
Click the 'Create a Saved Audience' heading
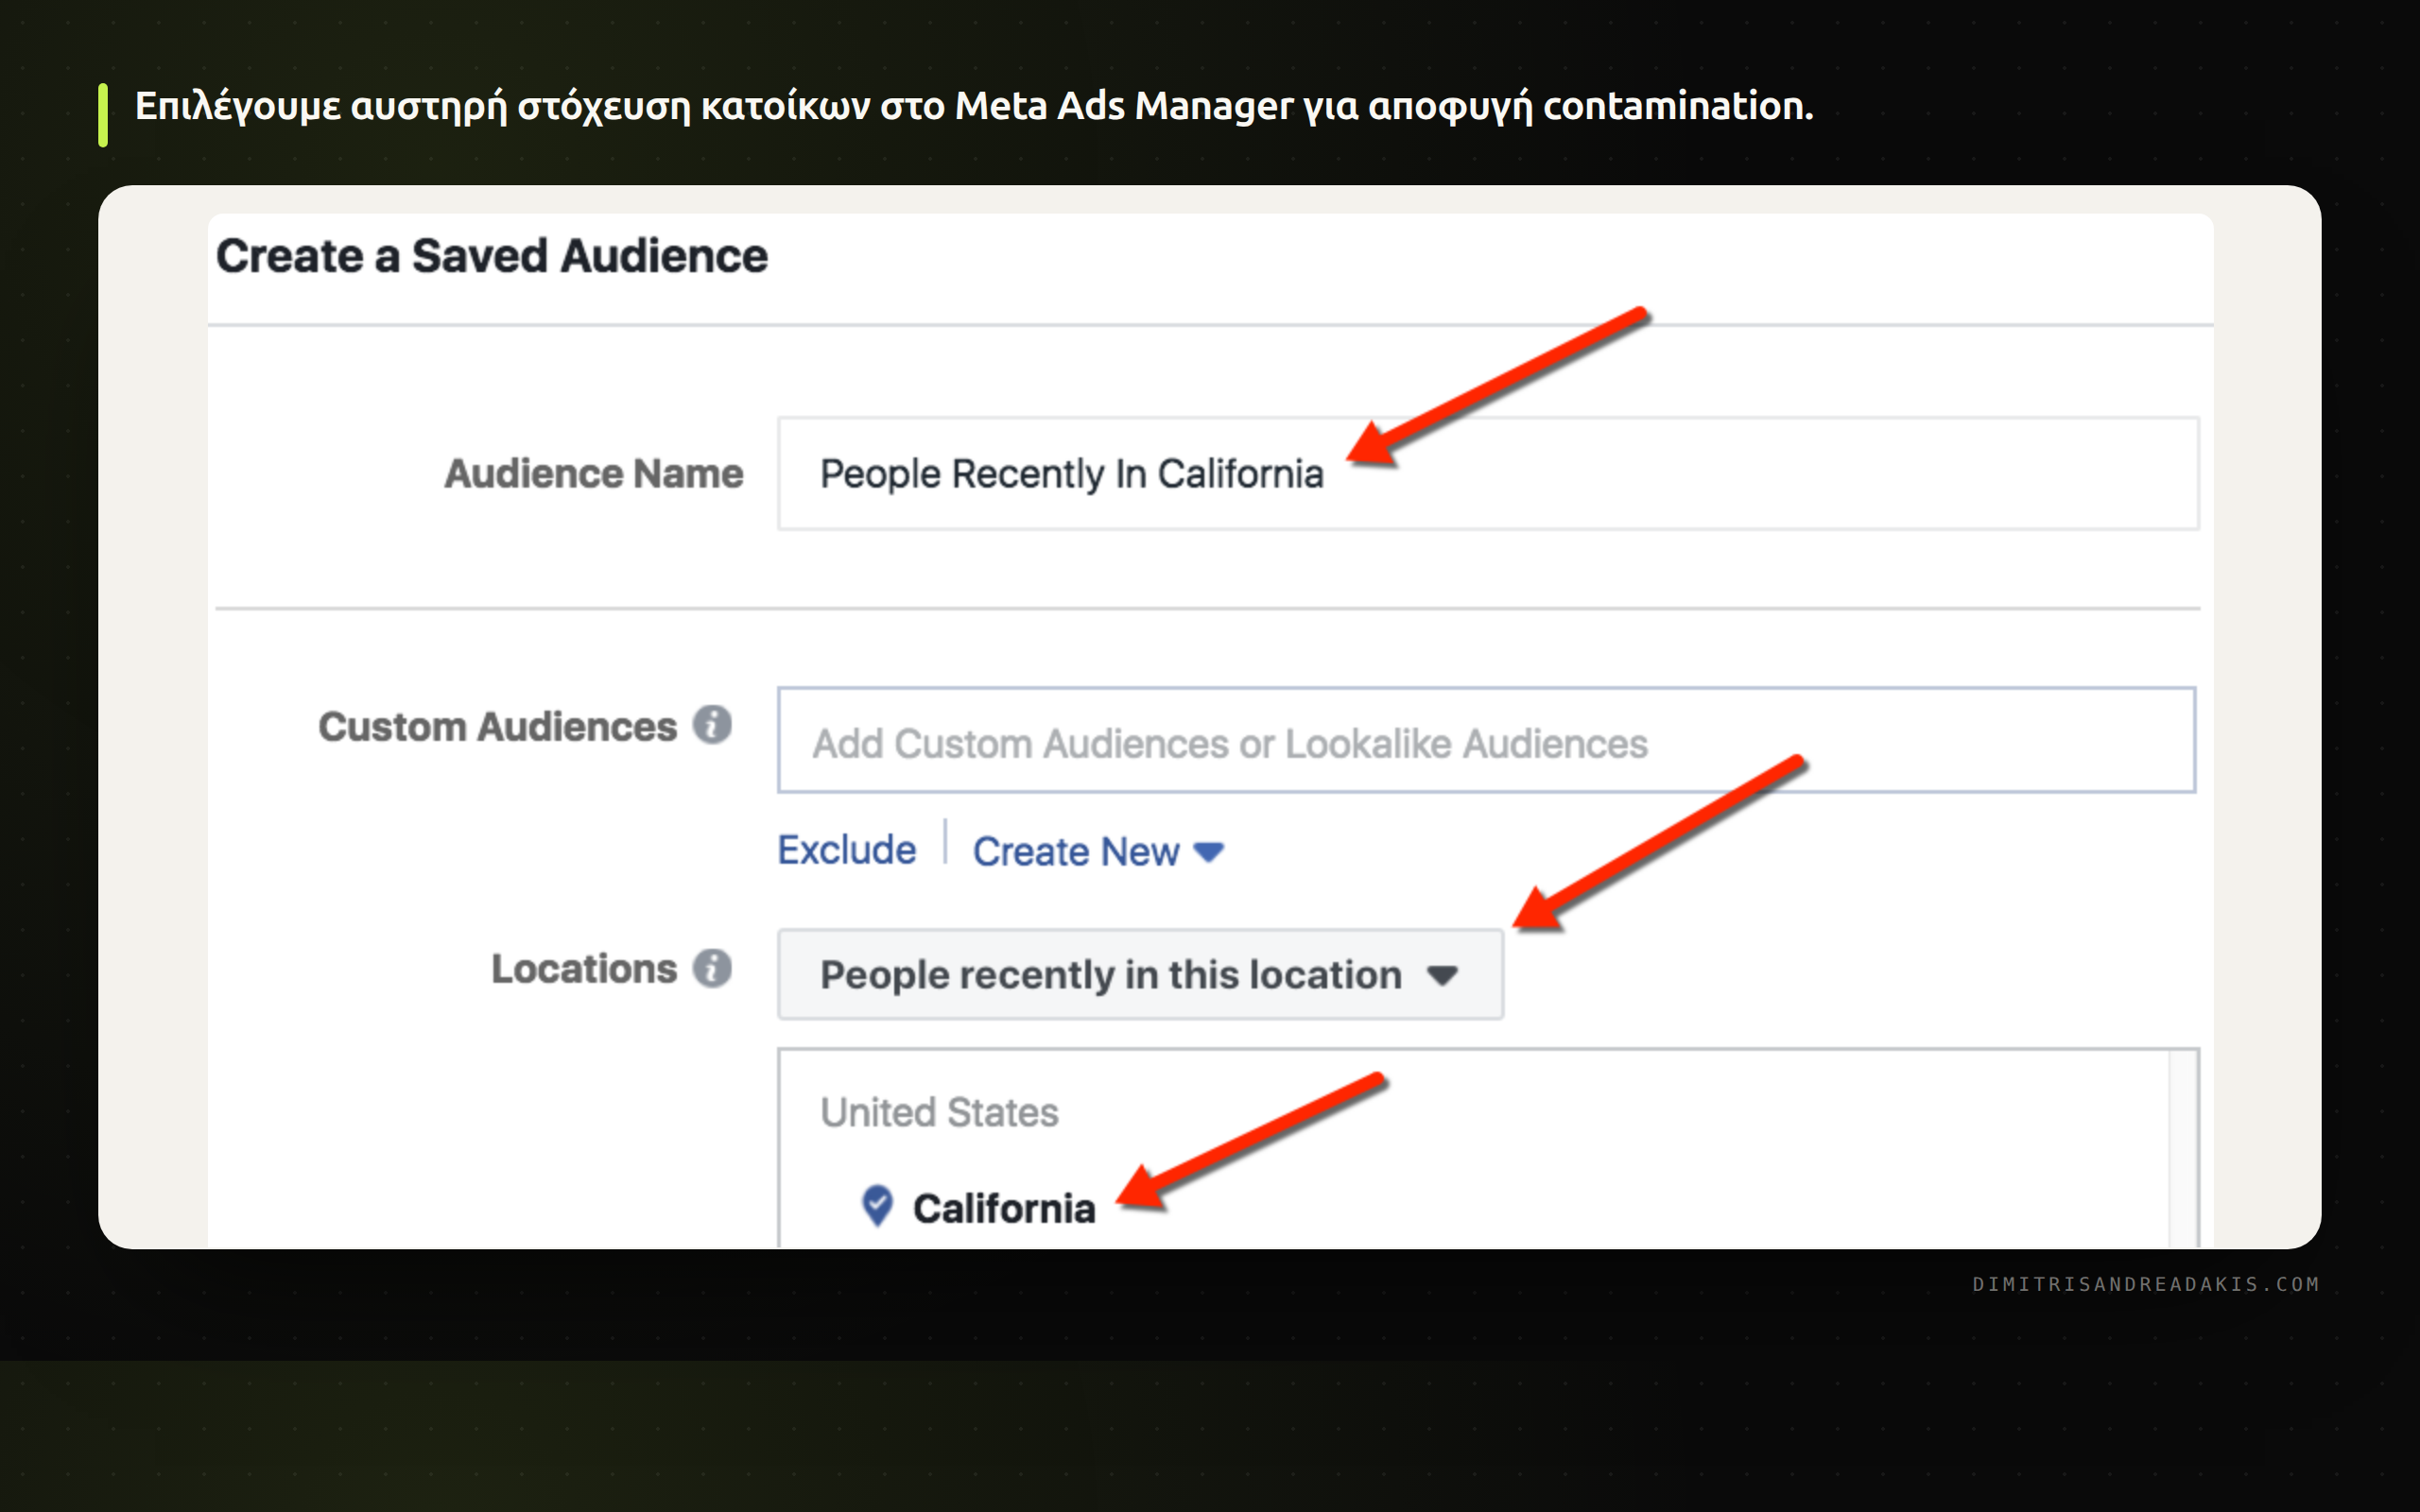point(492,256)
